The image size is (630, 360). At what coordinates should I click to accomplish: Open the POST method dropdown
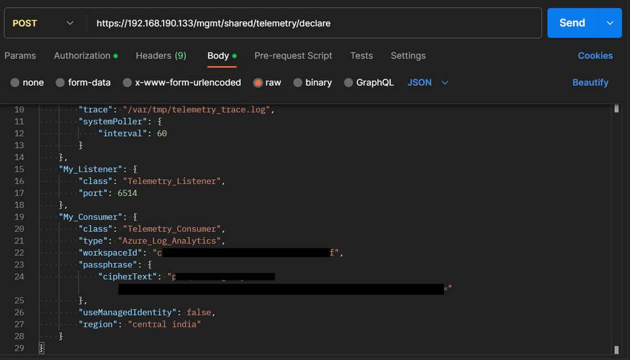click(x=43, y=23)
